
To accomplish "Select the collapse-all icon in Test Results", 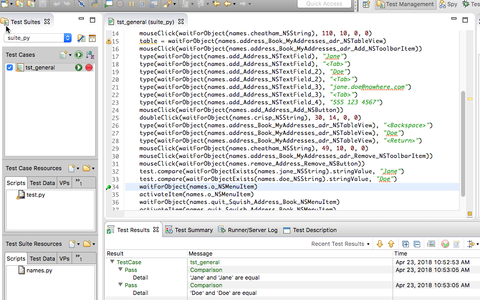I will 416,244.
